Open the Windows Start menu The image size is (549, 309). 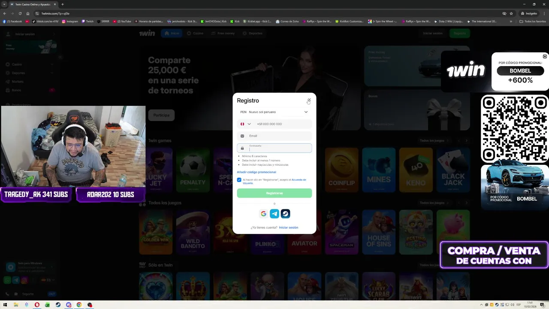coord(6,305)
